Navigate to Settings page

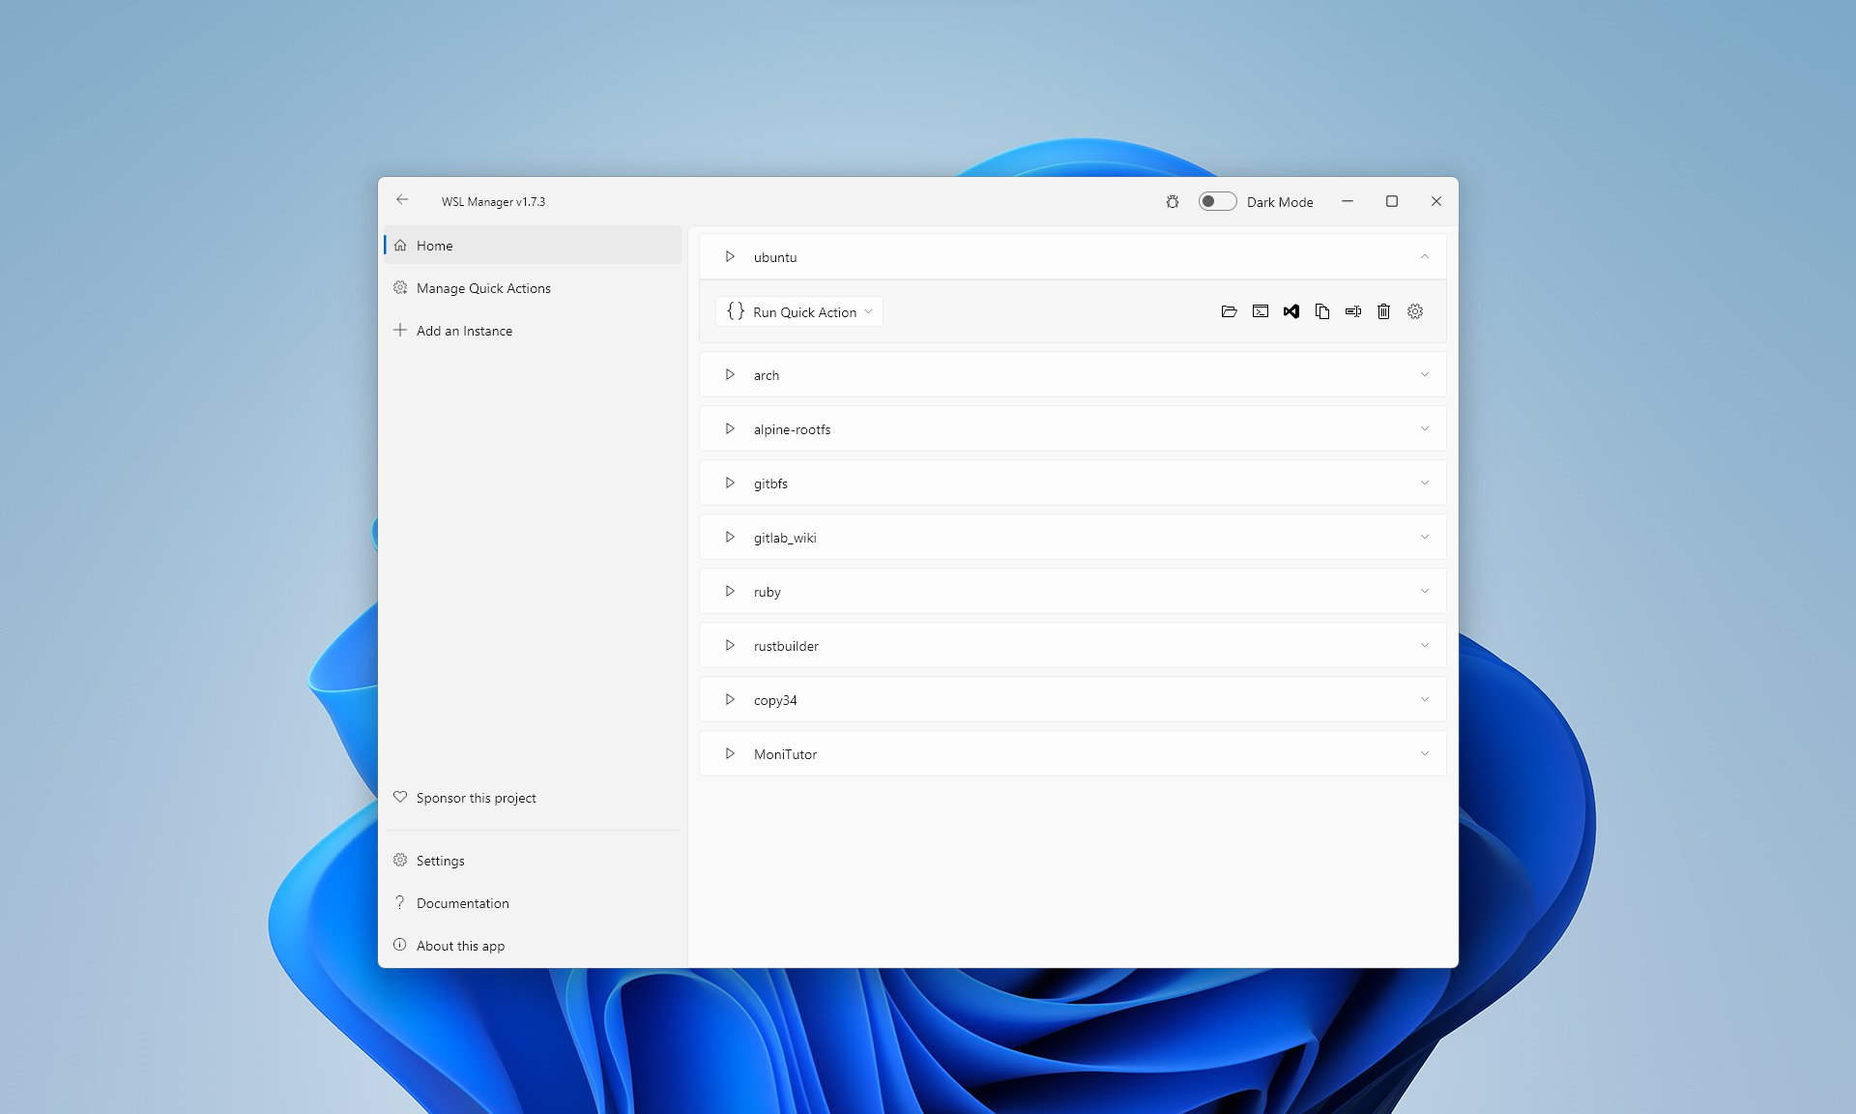click(440, 860)
